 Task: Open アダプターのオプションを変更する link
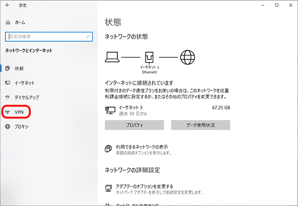tap(145, 186)
